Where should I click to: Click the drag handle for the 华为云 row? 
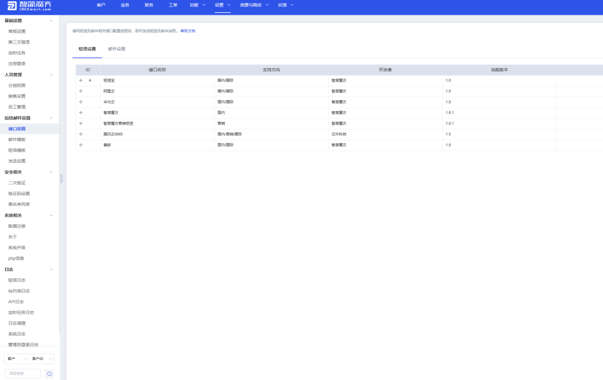point(81,102)
